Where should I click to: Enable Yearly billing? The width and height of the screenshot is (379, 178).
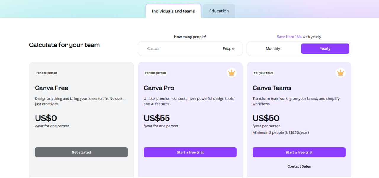tap(325, 48)
